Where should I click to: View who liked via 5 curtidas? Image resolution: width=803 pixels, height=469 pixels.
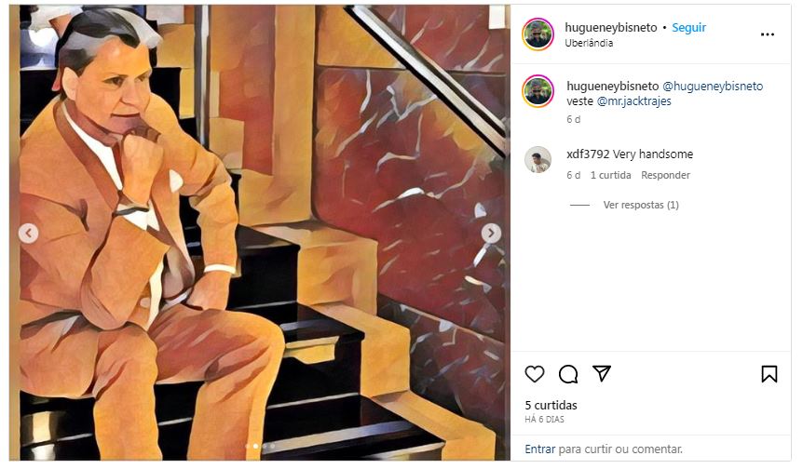551,406
